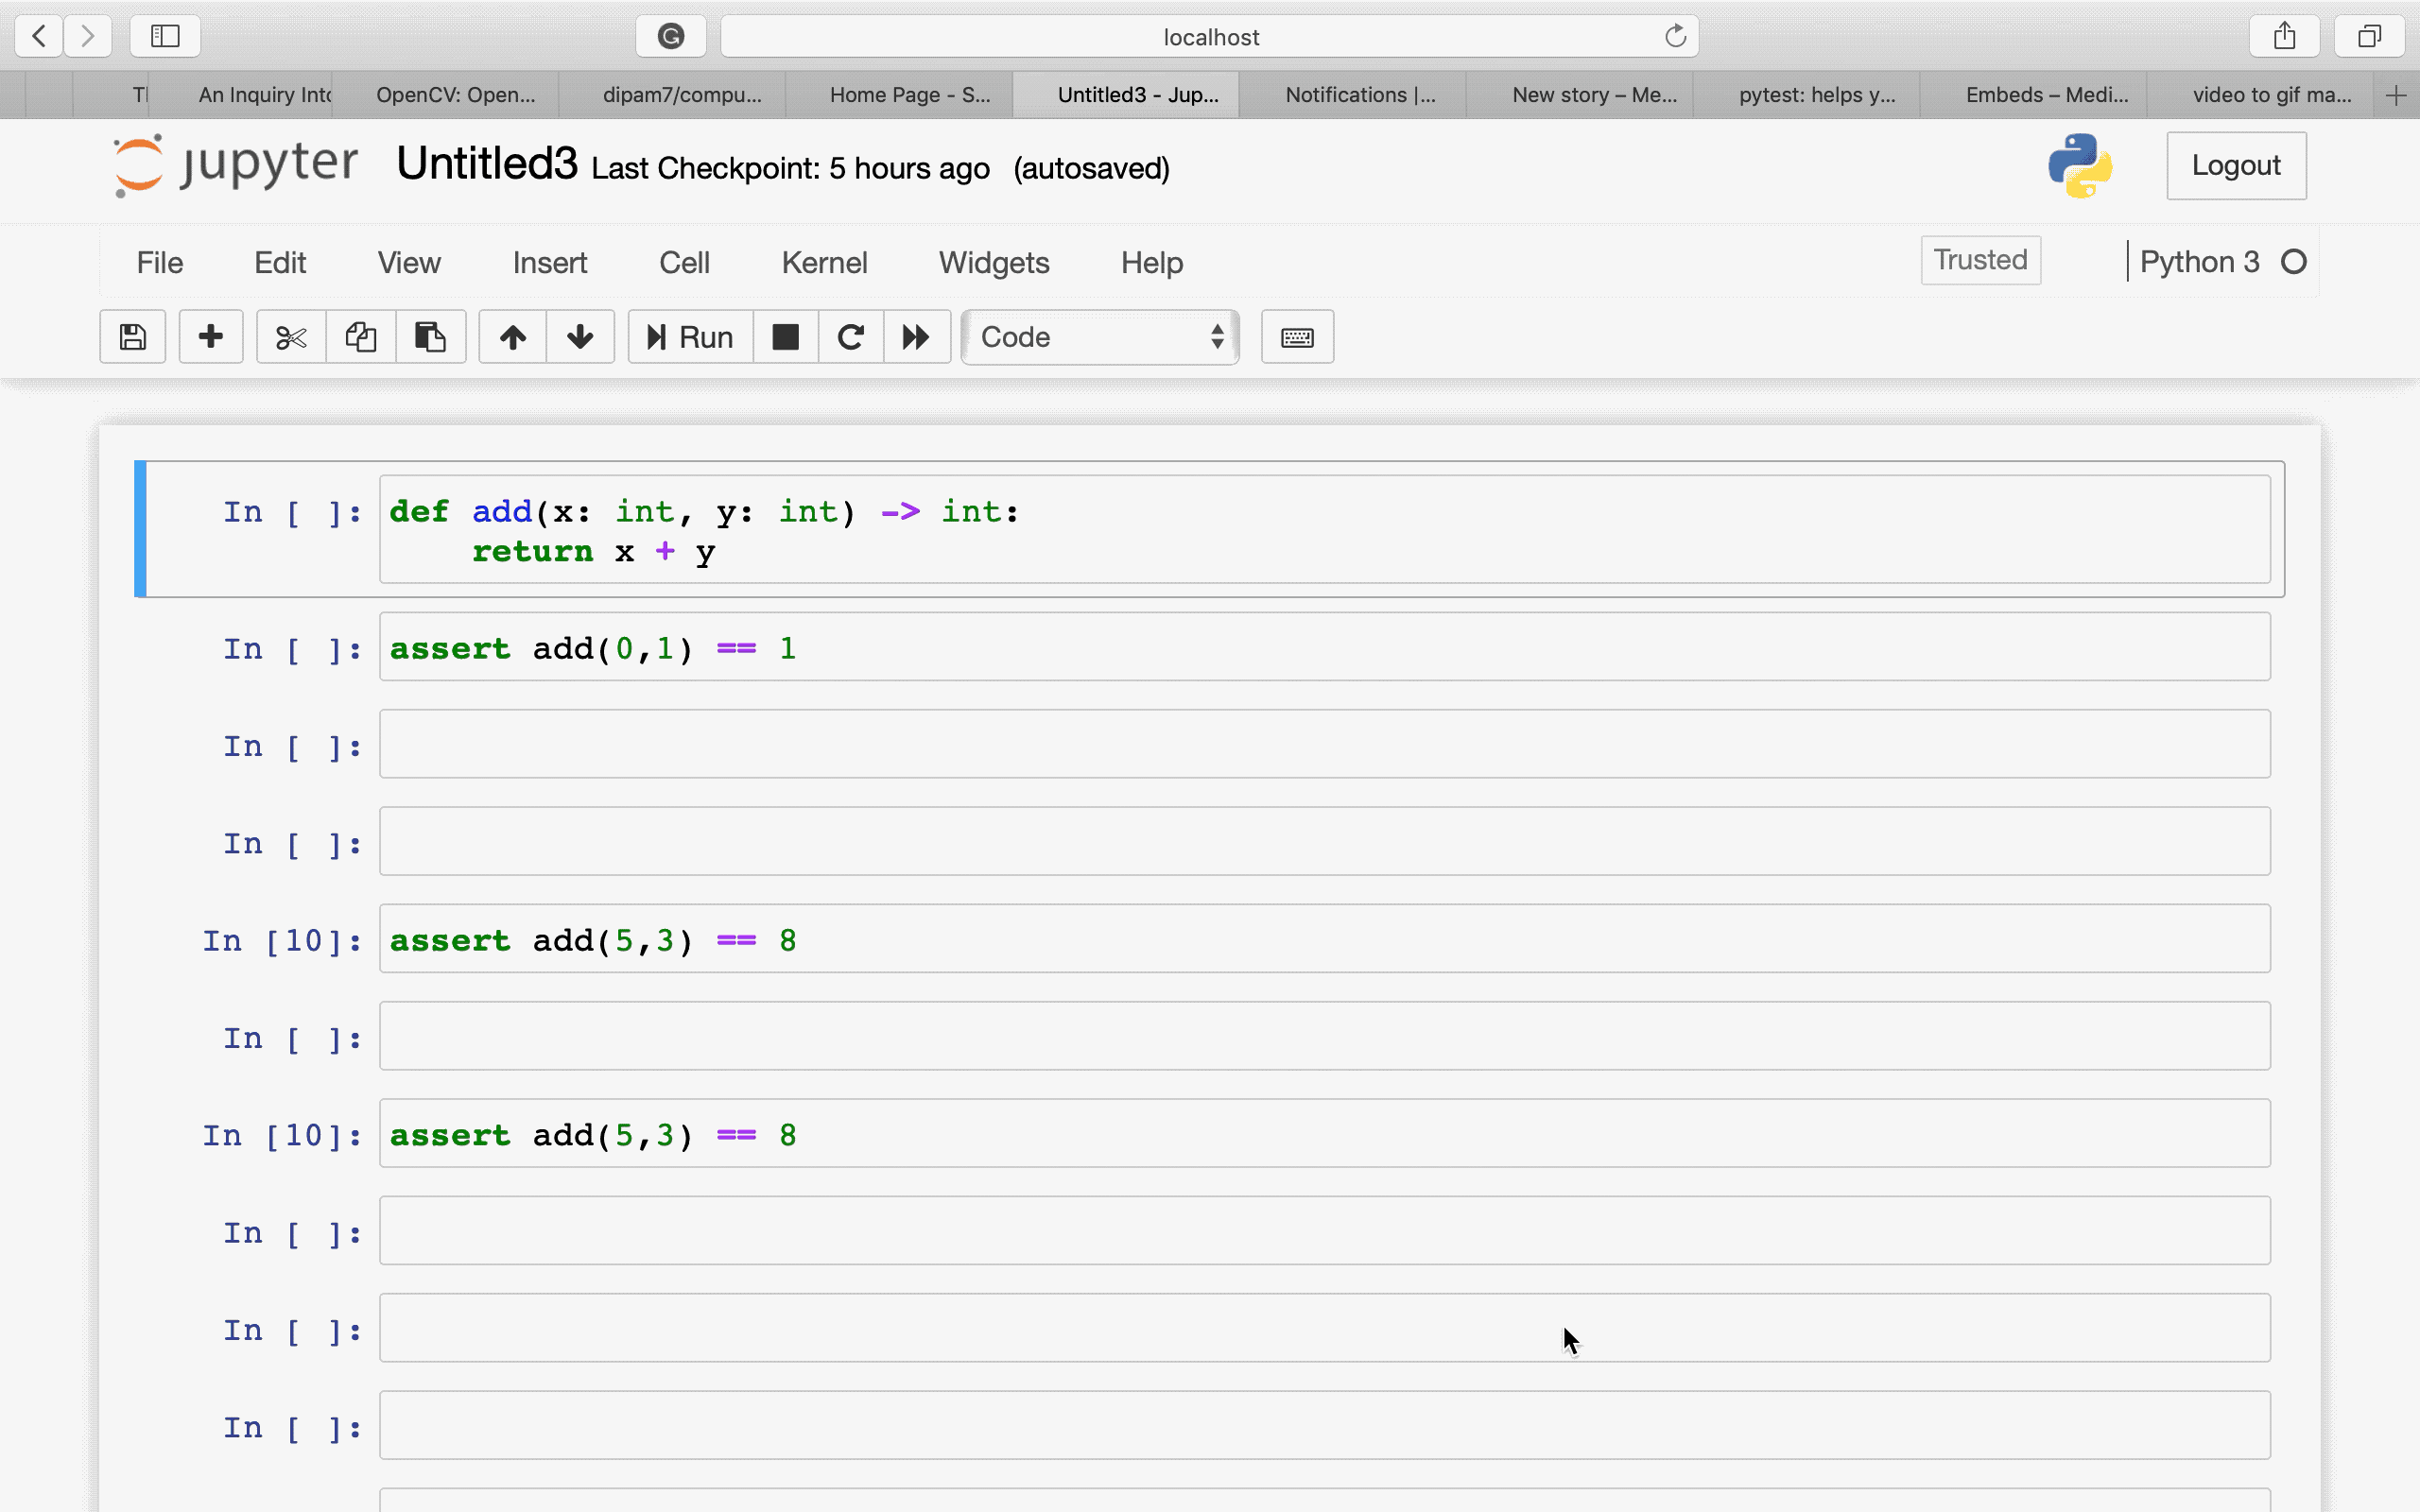The height and width of the screenshot is (1512, 2420).
Task: Click the Logout button
Action: point(2235,165)
